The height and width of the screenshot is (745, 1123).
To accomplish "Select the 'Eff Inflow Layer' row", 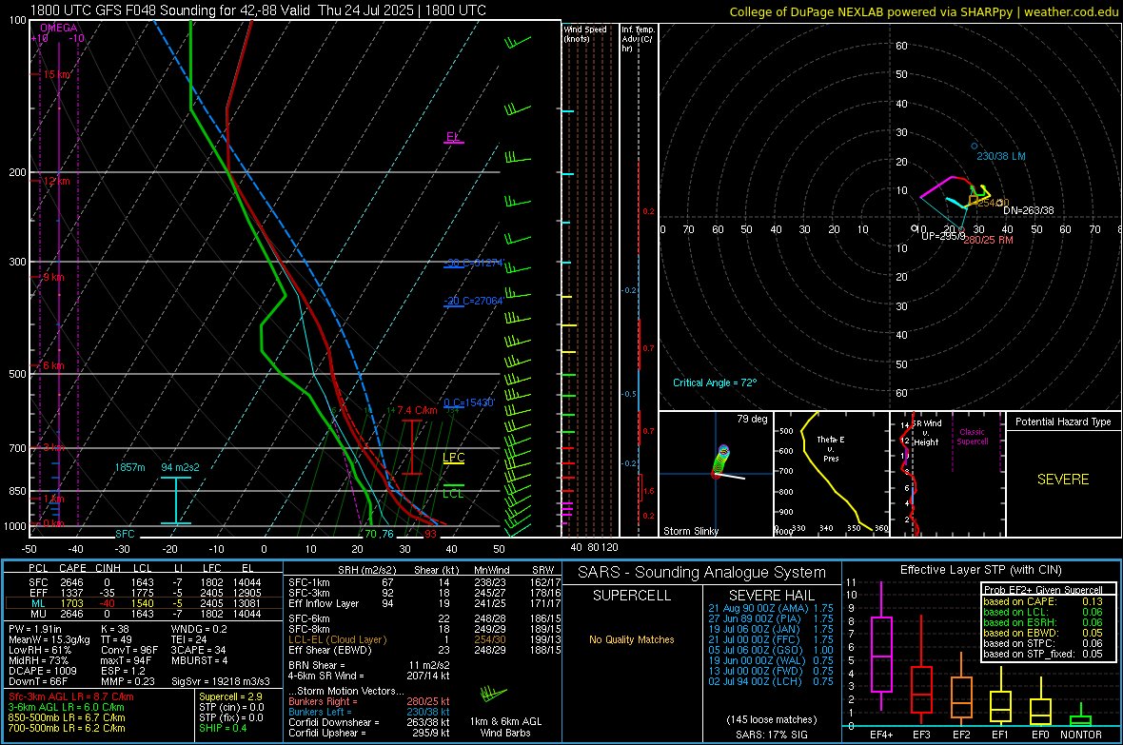I will point(424,603).
